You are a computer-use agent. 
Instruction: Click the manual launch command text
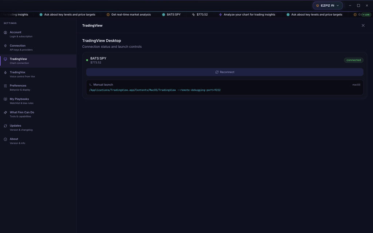tap(155, 90)
